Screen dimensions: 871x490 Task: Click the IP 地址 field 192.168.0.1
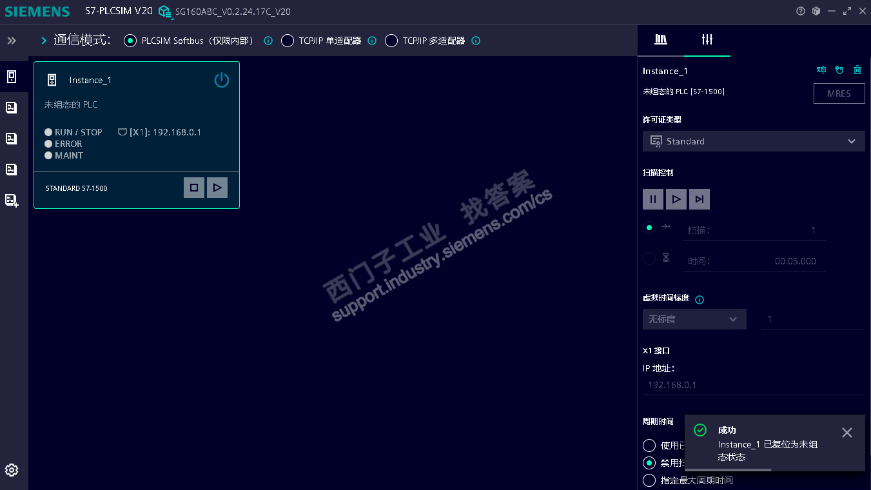click(754, 385)
